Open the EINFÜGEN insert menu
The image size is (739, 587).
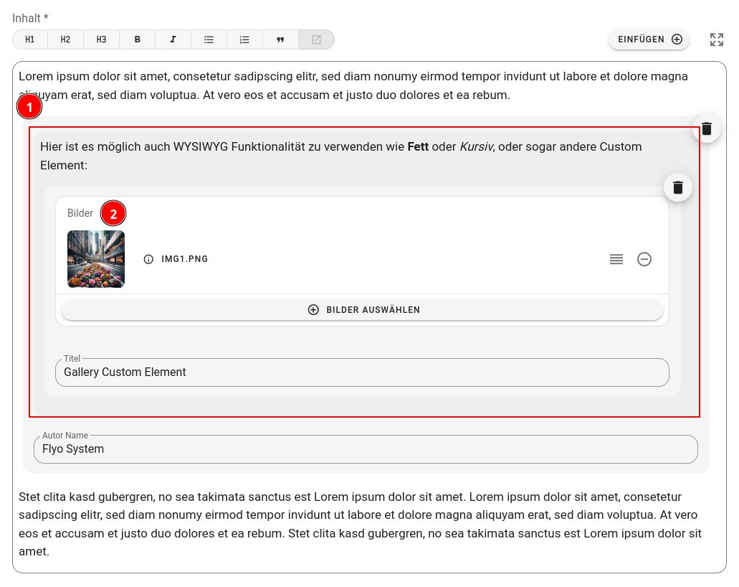pyautogui.click(x=649, y=39)
